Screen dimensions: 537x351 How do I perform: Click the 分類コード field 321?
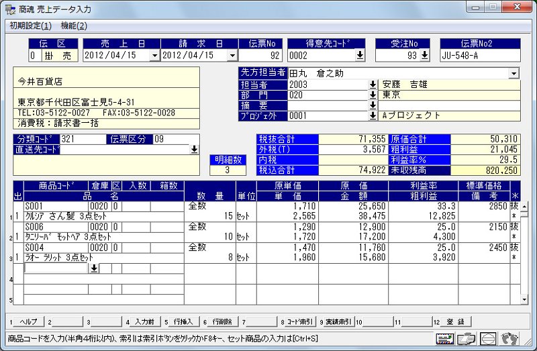pyautogui.click(x=83, y=139)
